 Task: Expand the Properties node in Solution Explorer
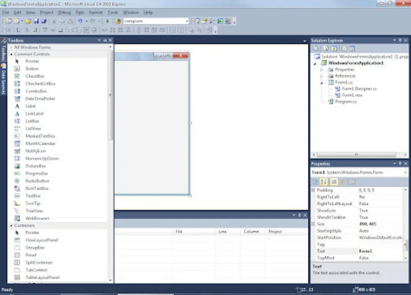322,70
